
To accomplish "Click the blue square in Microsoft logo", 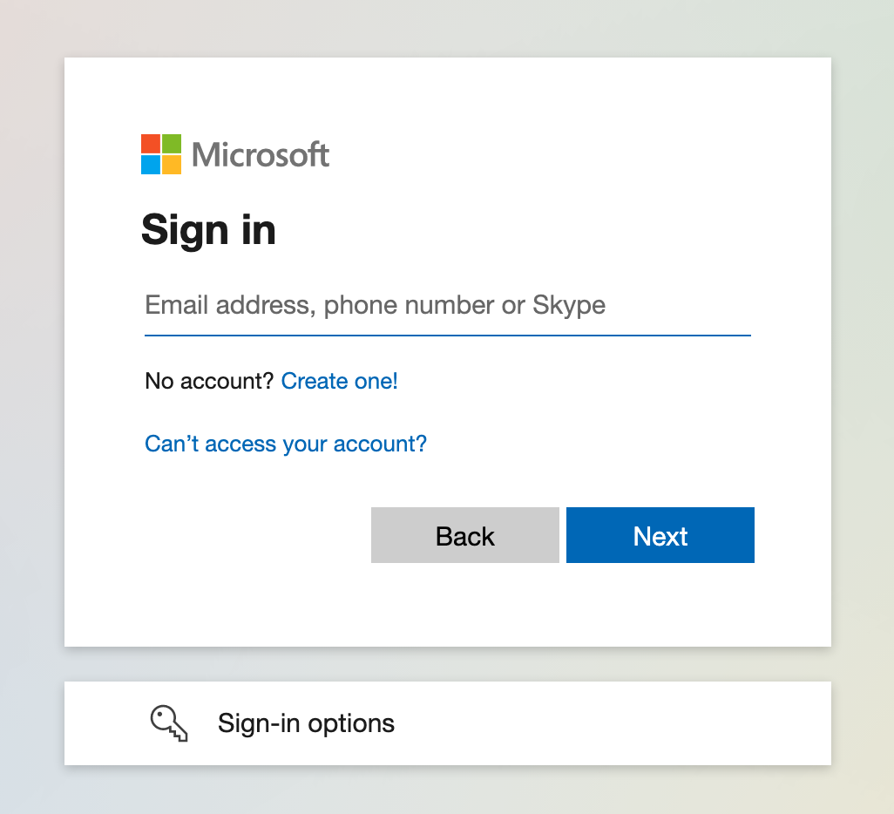I will pyautogui.click(x=151, y=165).
